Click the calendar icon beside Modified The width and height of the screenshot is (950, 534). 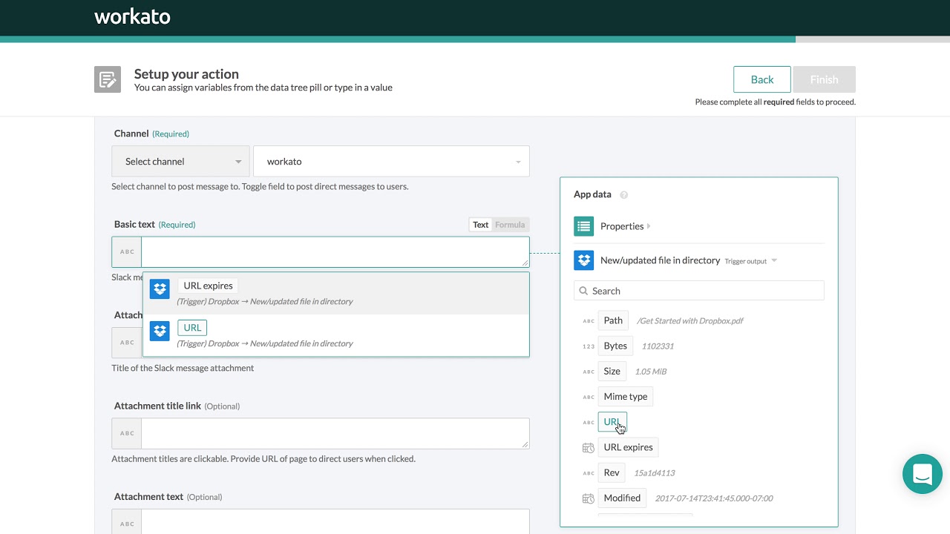coord(589,498)
